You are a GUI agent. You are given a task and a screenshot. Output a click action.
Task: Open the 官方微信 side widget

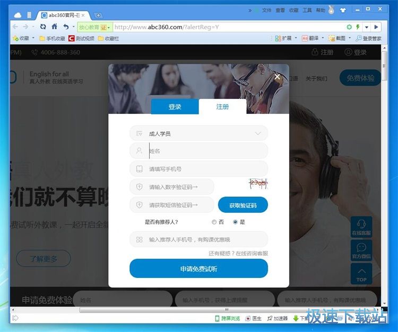coord(361,250)
